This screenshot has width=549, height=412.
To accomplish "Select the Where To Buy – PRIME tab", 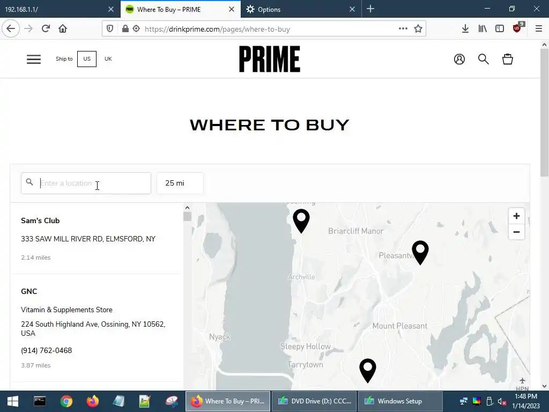I will click(175, 10).
